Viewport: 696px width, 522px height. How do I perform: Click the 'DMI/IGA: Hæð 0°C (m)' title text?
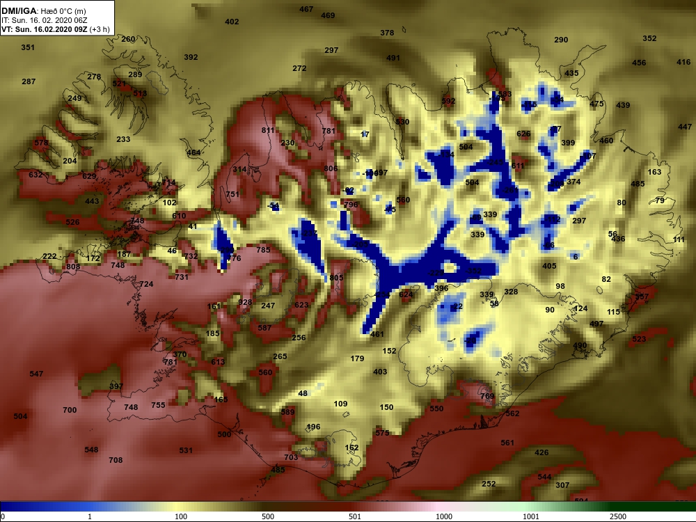tap(43, 11)
